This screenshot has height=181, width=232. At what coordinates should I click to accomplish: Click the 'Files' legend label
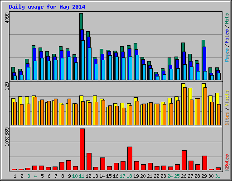click(227, 36)
